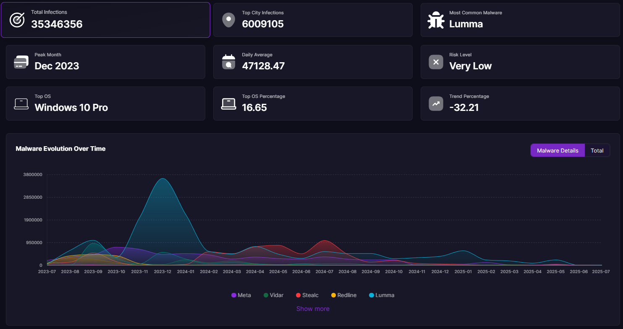Toggle the Vidar series in chart legend
Image resolution: width=623 pixels, height=329 pixels.
(x=273, y=295)
